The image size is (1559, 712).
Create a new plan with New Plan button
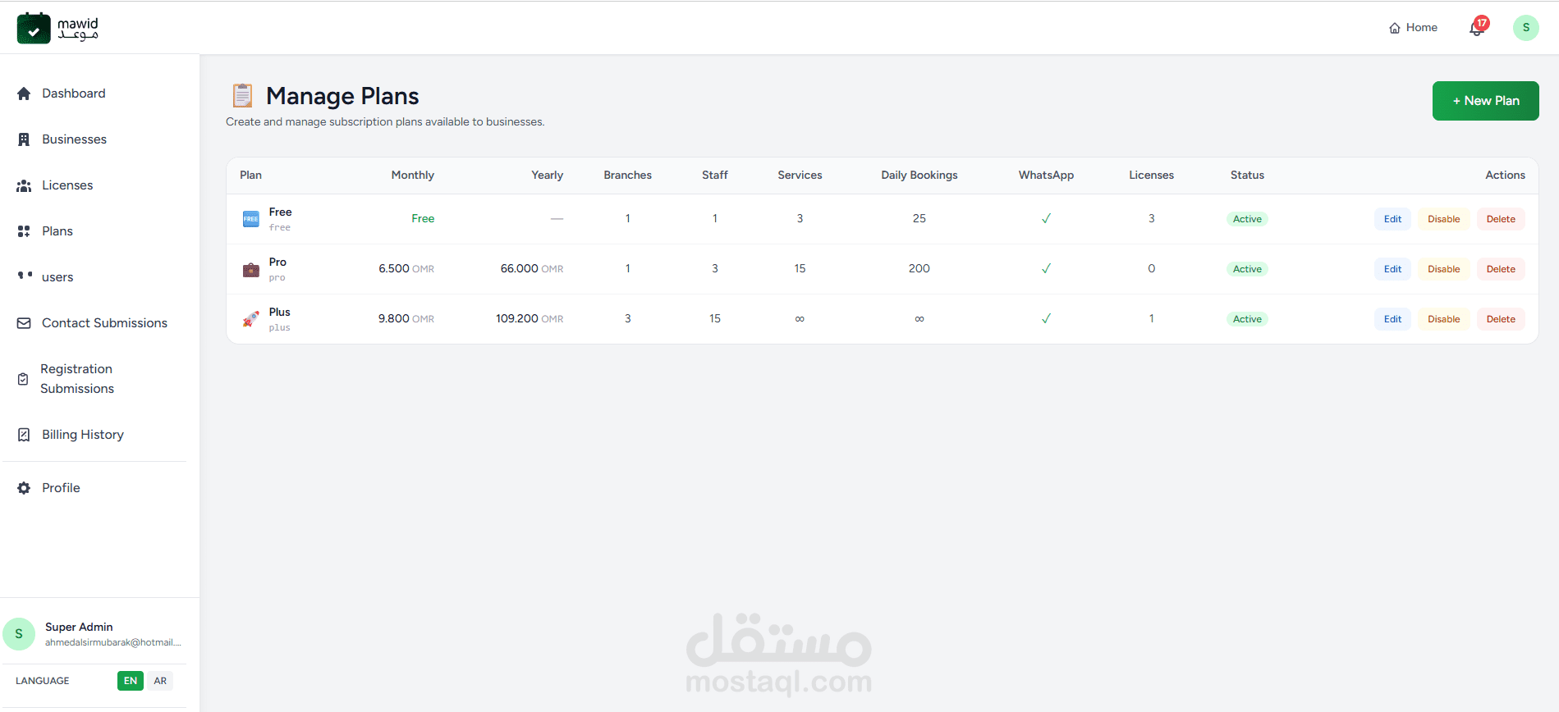[x=1485, y=101]
